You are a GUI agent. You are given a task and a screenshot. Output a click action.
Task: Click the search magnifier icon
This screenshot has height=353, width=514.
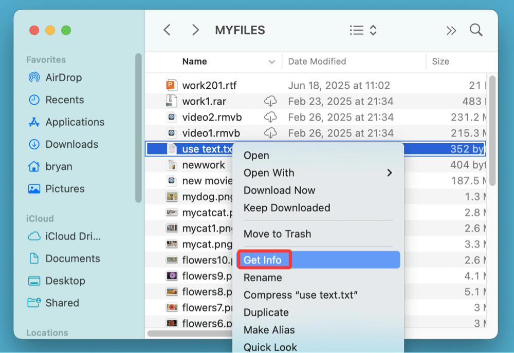475,30
